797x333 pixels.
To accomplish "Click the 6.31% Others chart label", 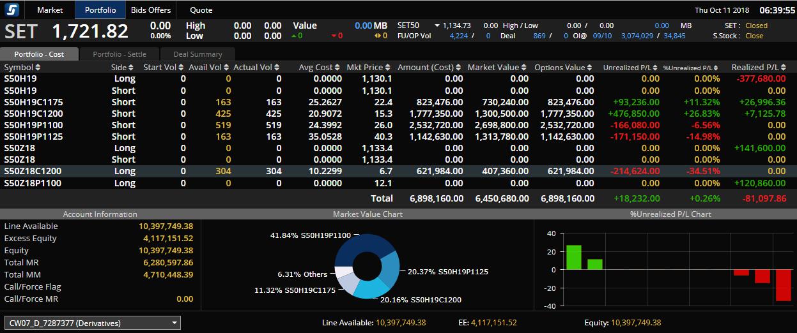I will tap(302, 274).
